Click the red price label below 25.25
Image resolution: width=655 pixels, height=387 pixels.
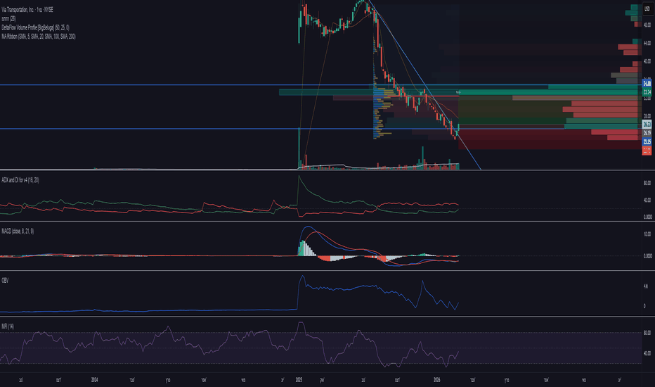coord(647,151)
